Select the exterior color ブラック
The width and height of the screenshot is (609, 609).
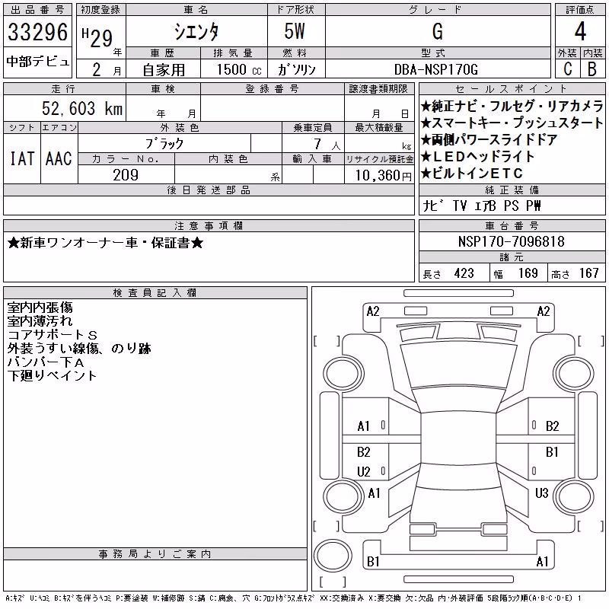tap(164, 144)
